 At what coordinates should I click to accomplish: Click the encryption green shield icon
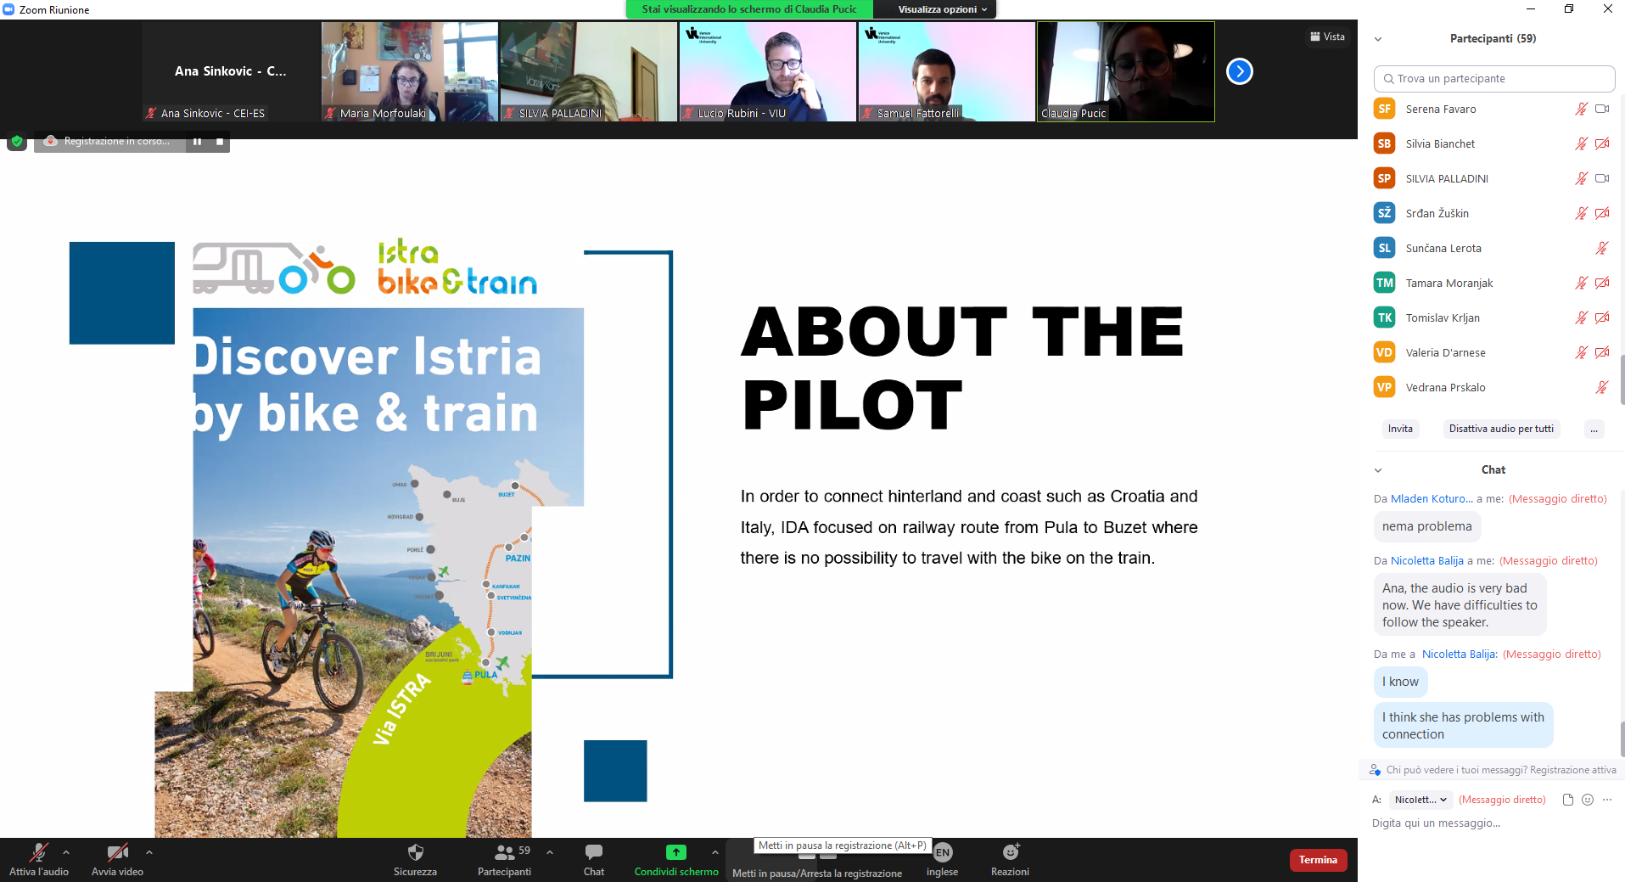[x=17, y=142]
